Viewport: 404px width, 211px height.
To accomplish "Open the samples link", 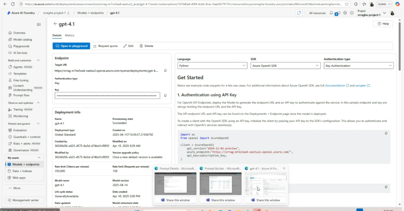I will [x=362, y=86].
